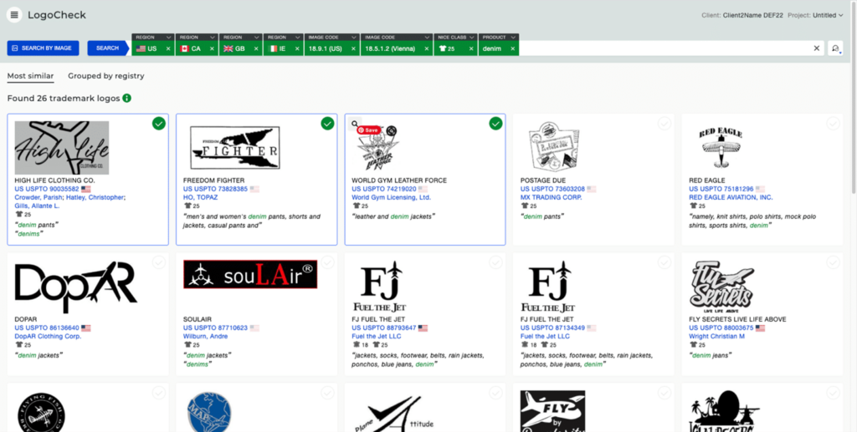Image resolution: width=857 pixels, height=432 pixels.
Task: Deselect the High Life Clothing Co. checkmark
Action: tap(159, 124)
